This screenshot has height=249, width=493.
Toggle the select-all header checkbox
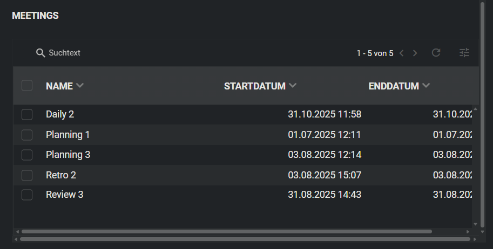27,86
